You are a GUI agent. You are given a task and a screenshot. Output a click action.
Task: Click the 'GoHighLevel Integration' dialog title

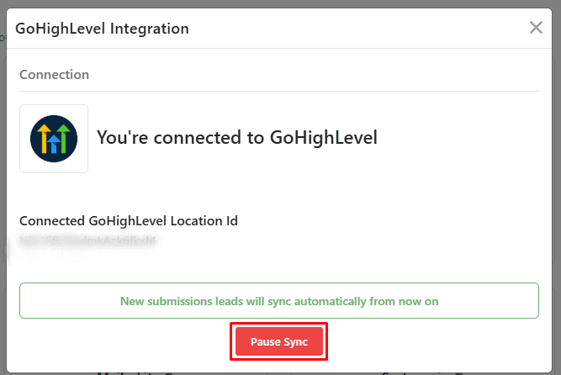tap(102, 29)
